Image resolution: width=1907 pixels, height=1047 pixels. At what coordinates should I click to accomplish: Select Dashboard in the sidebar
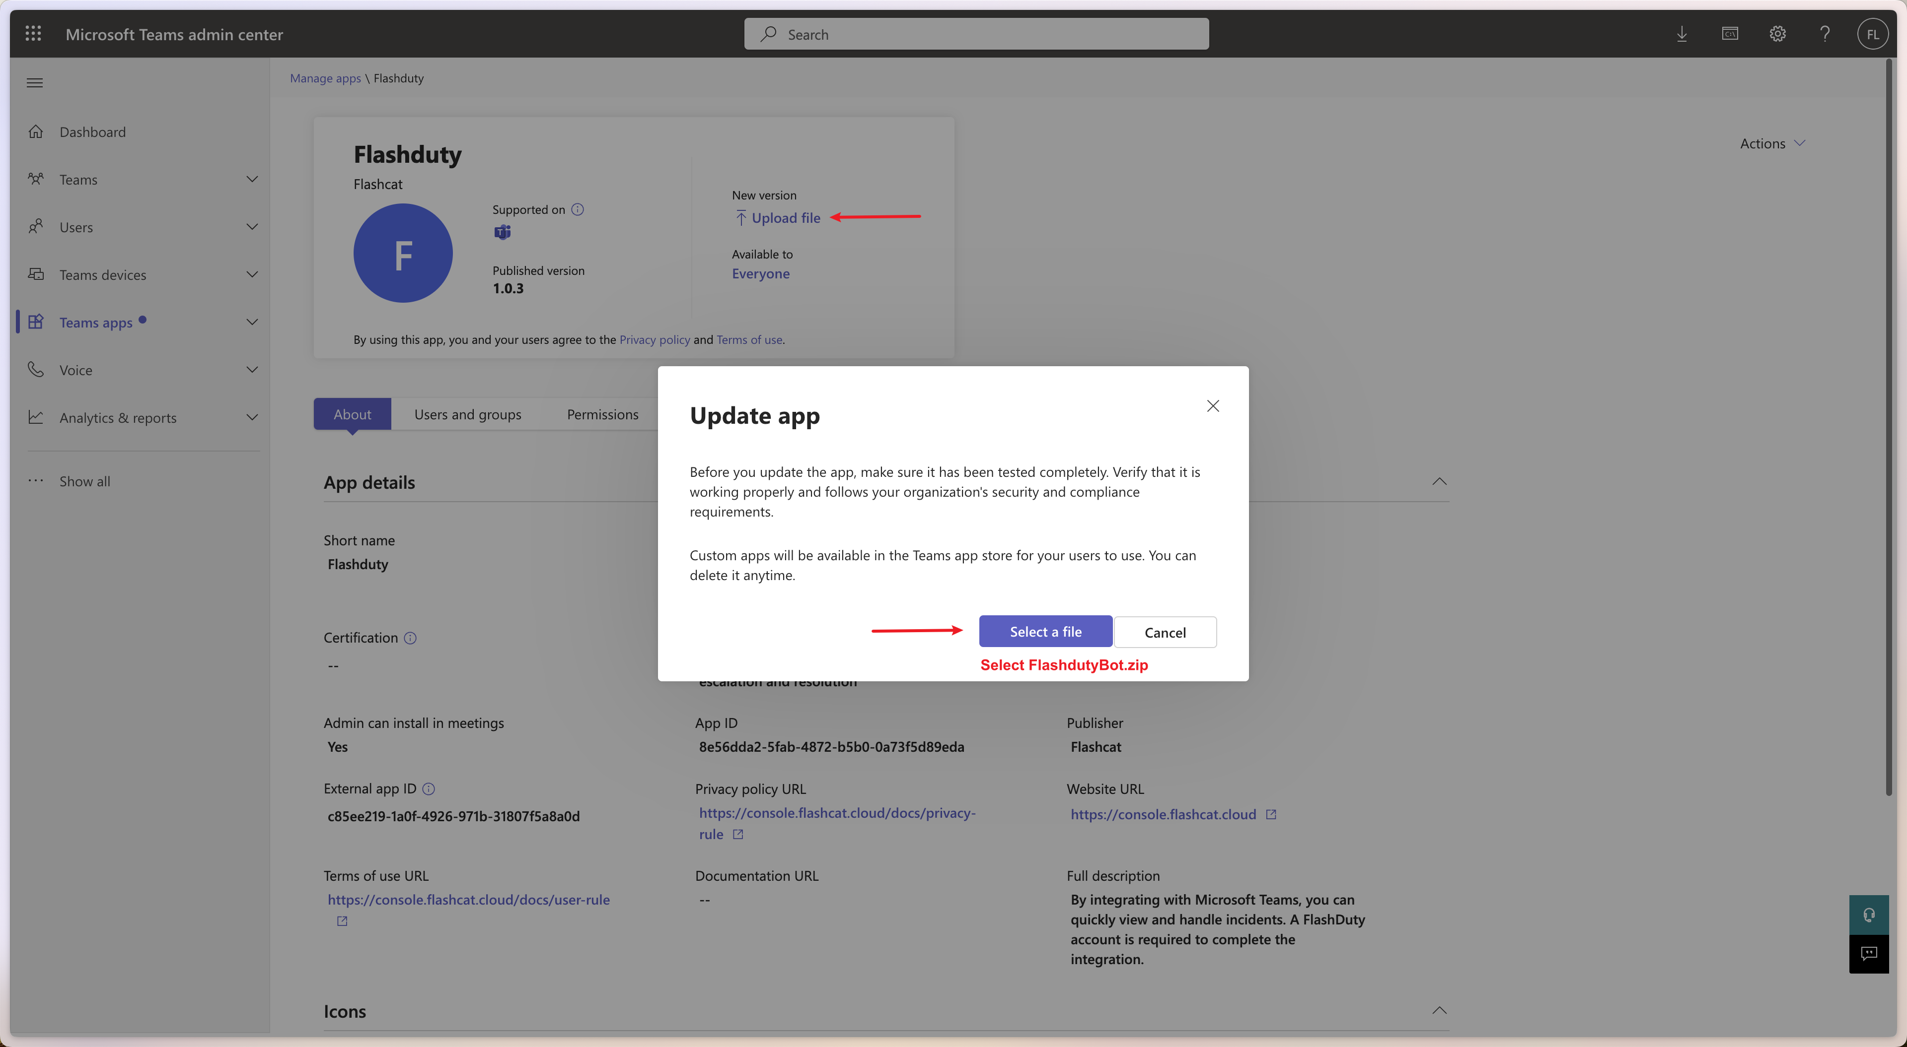(x=92, y=131)
